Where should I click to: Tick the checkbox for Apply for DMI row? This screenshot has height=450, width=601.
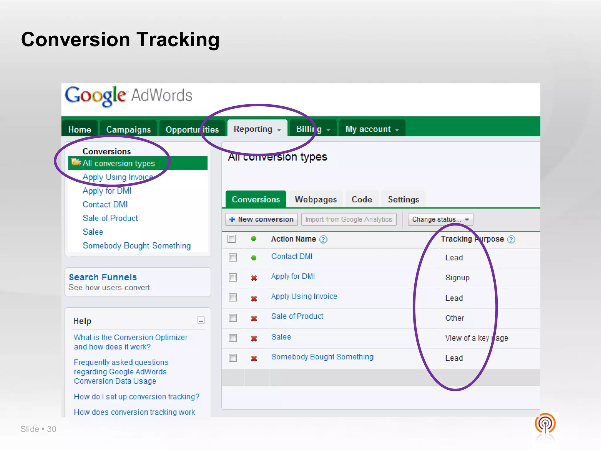pos(233,277)
